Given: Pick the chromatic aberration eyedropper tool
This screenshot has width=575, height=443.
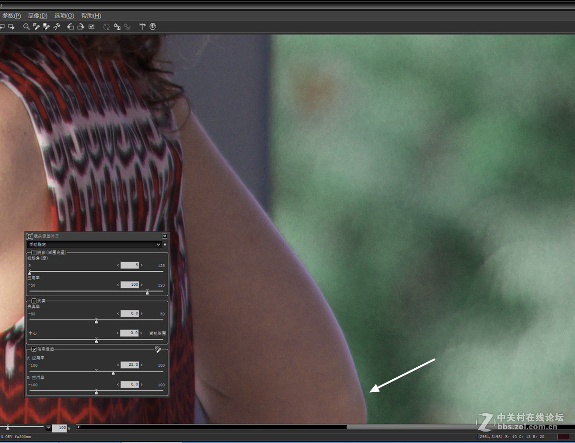Looking at the screenshot, I should pyautogui.click(x=158, y=350).
